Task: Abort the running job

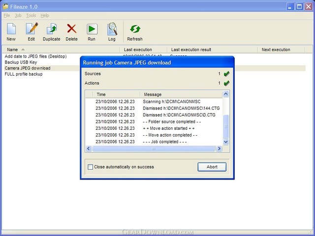Action: click(212, 167)
